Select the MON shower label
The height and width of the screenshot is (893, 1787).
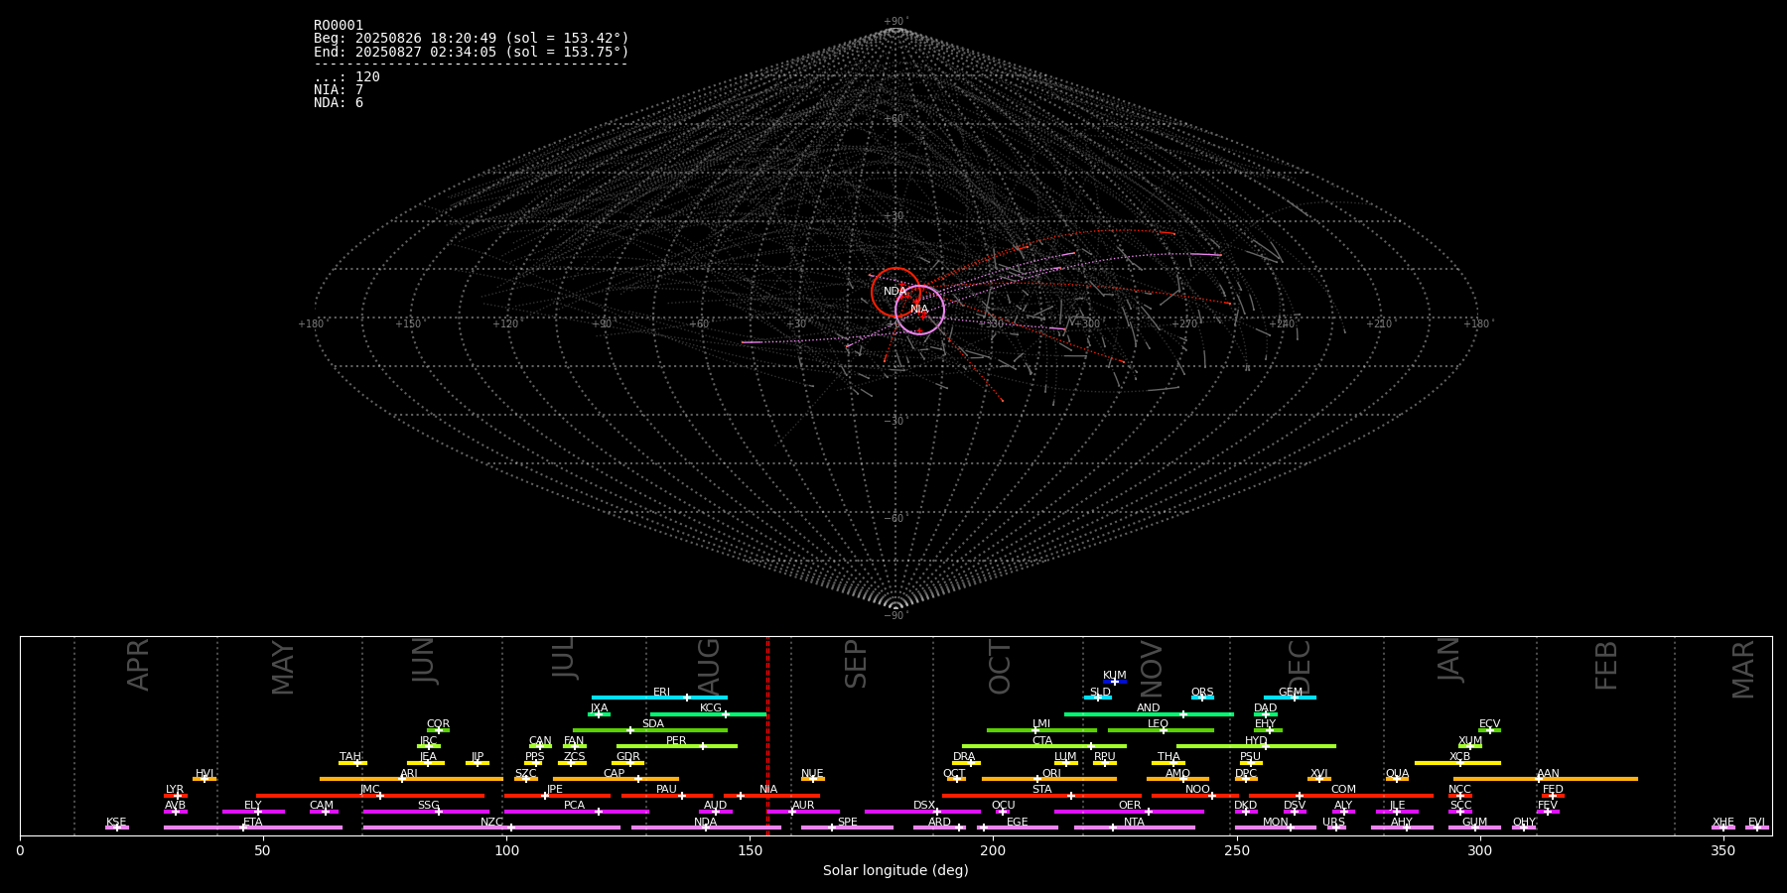pos(1275,823)
